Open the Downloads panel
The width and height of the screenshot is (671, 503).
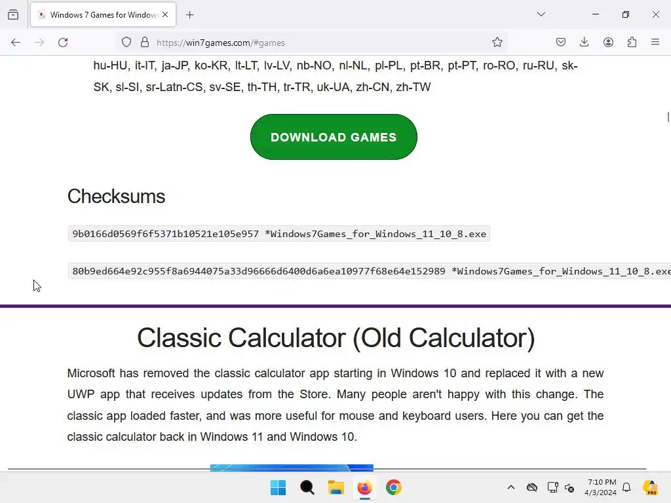click(x=584, y=42)
